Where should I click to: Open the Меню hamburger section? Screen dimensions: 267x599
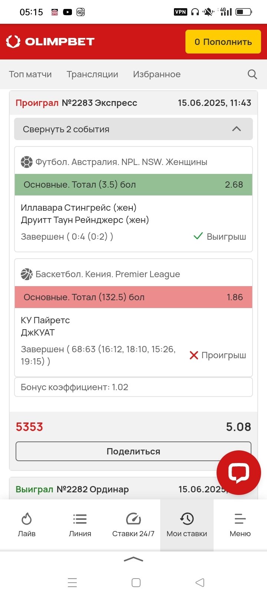click(x=240, y=524)
